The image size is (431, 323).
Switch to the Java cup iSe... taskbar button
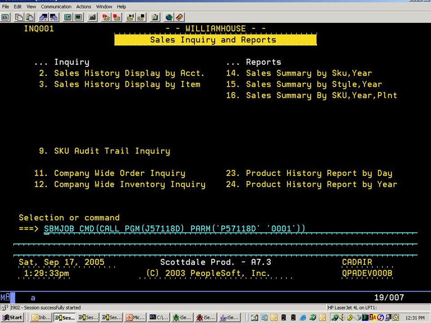pyautogui.click(x=230, y=318)
